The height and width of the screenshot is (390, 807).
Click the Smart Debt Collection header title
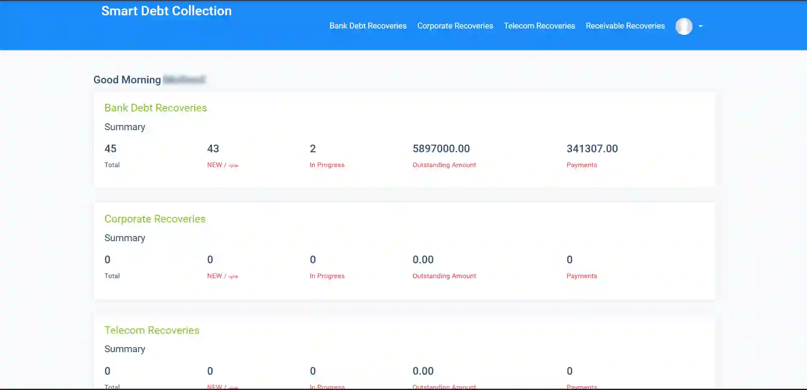166,11
